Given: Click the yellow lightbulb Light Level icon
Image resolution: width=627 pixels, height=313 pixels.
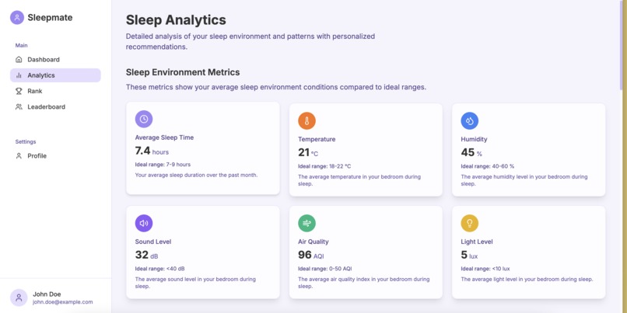Looking at the screenshot, I should click(469, 223).
